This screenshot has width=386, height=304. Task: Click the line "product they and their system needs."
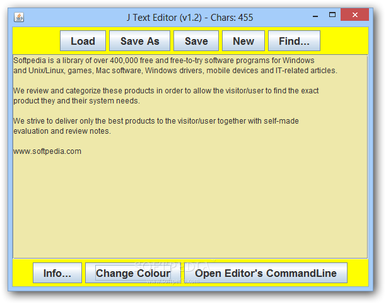(76, 101)
